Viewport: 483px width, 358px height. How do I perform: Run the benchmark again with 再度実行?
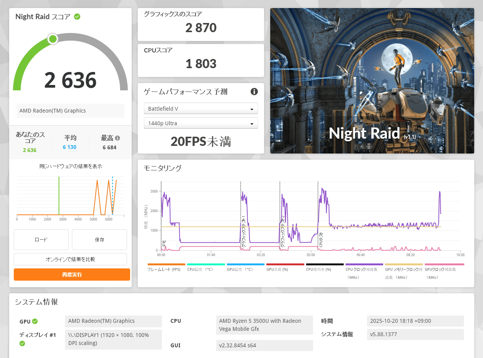tap(72, 275)
